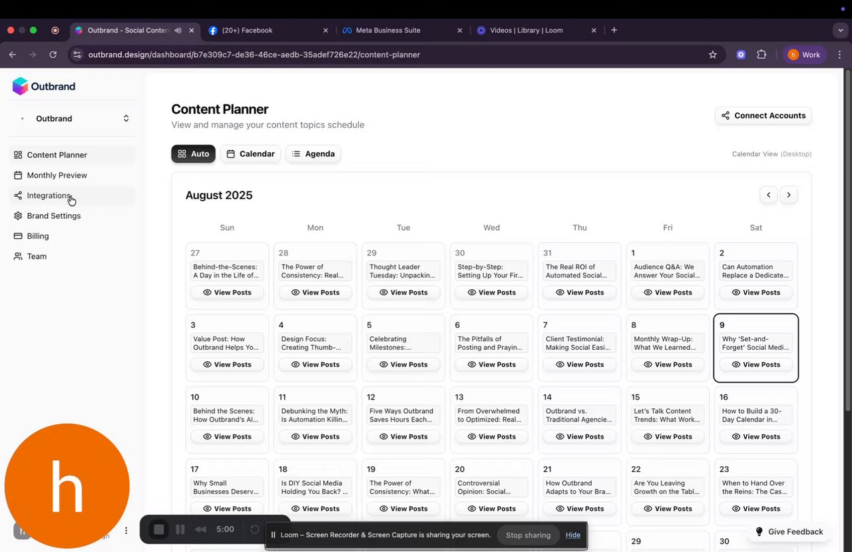This screenshot has height=552, width=852.
Task: Select 'Five Ways Outbrand Saves Hours' topic
Action: (x=403, y=415)
